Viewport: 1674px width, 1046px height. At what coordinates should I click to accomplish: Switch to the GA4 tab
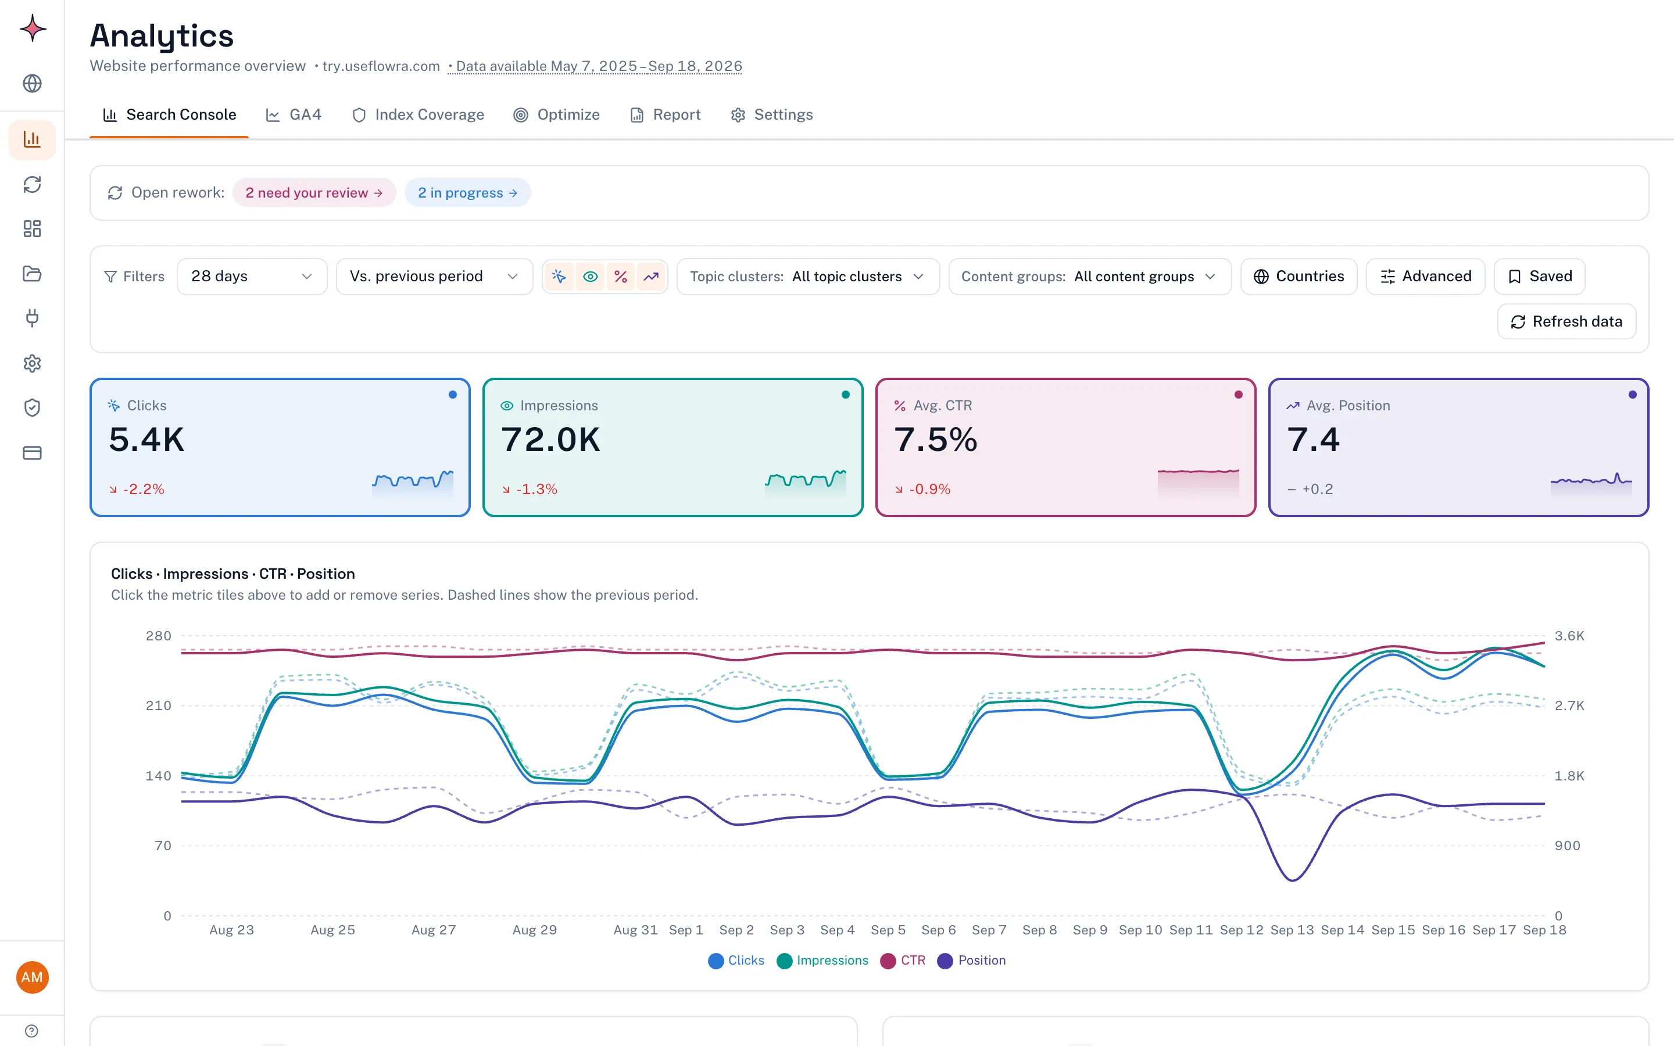[294, 115]
